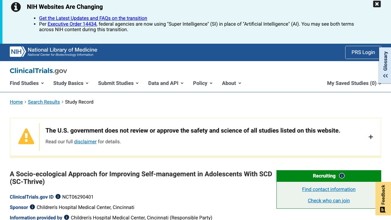Click the Study Record breadcrumb text
The height and width of the screenshot is (220, 391).
click(x=79, y=102)
